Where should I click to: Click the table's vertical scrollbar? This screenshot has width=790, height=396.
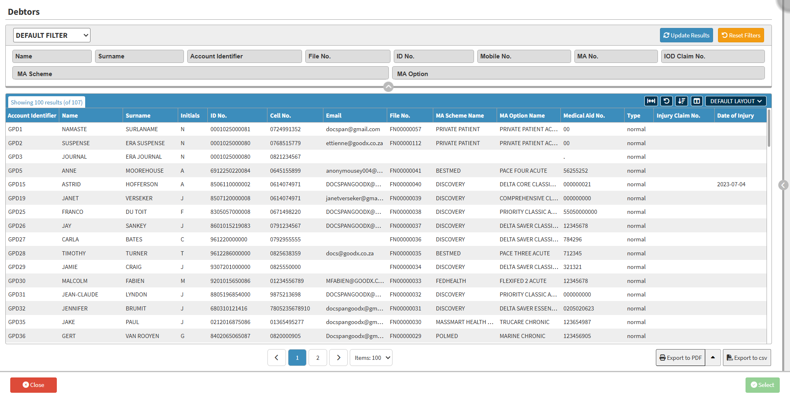click(x=769, y=128)
